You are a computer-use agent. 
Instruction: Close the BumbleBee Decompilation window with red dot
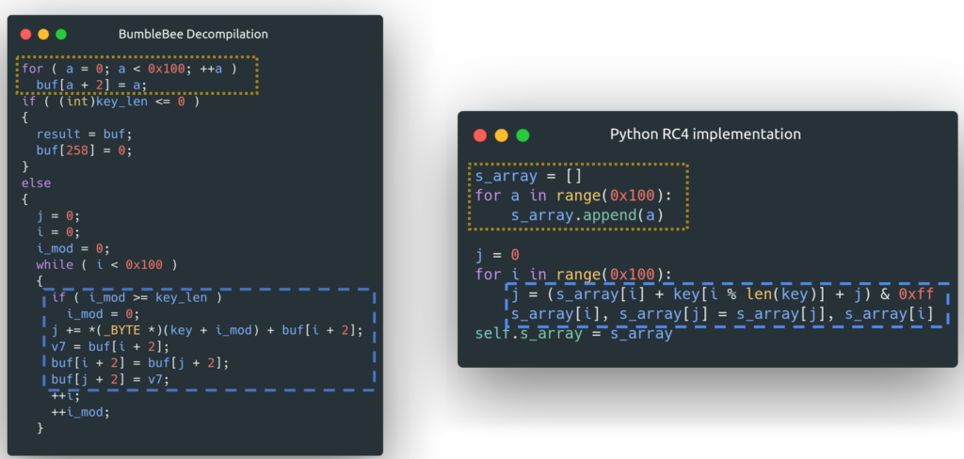pos(25,34)
